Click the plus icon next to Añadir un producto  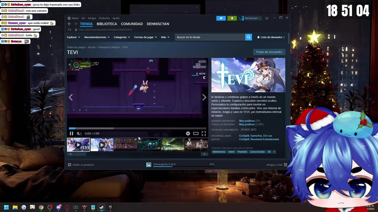tap(69, 165)
